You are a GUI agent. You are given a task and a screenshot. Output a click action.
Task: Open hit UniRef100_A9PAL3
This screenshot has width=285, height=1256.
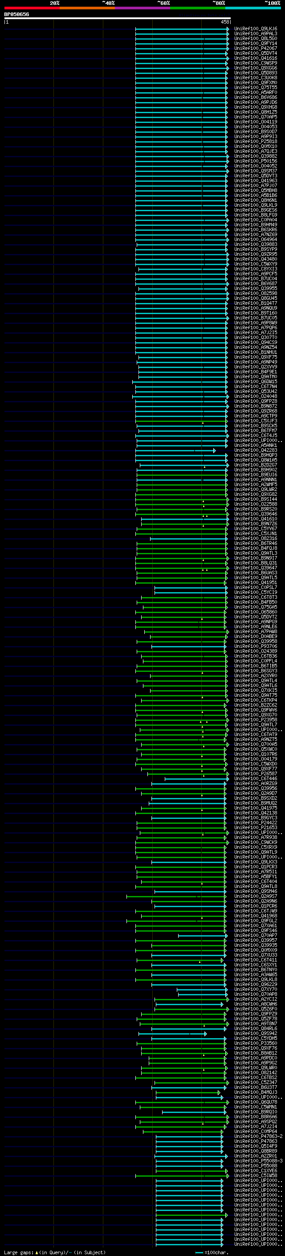coord(256,34)
